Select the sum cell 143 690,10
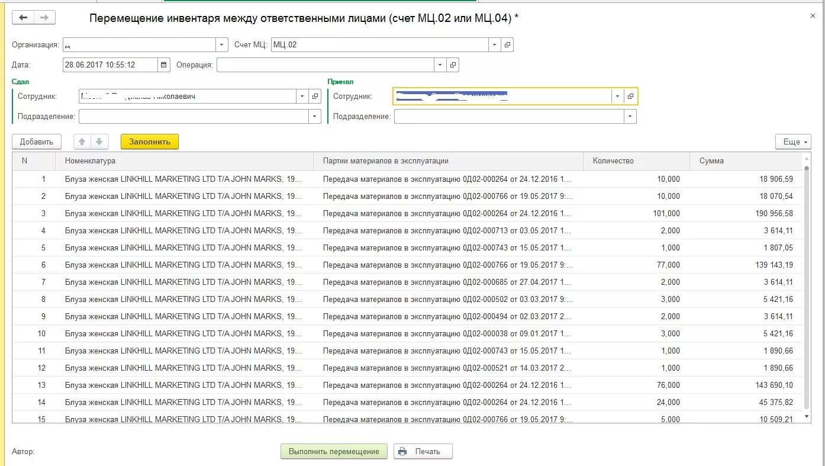Screen dimensions: 825x466 pyautogui.click(x=746, y=385)
